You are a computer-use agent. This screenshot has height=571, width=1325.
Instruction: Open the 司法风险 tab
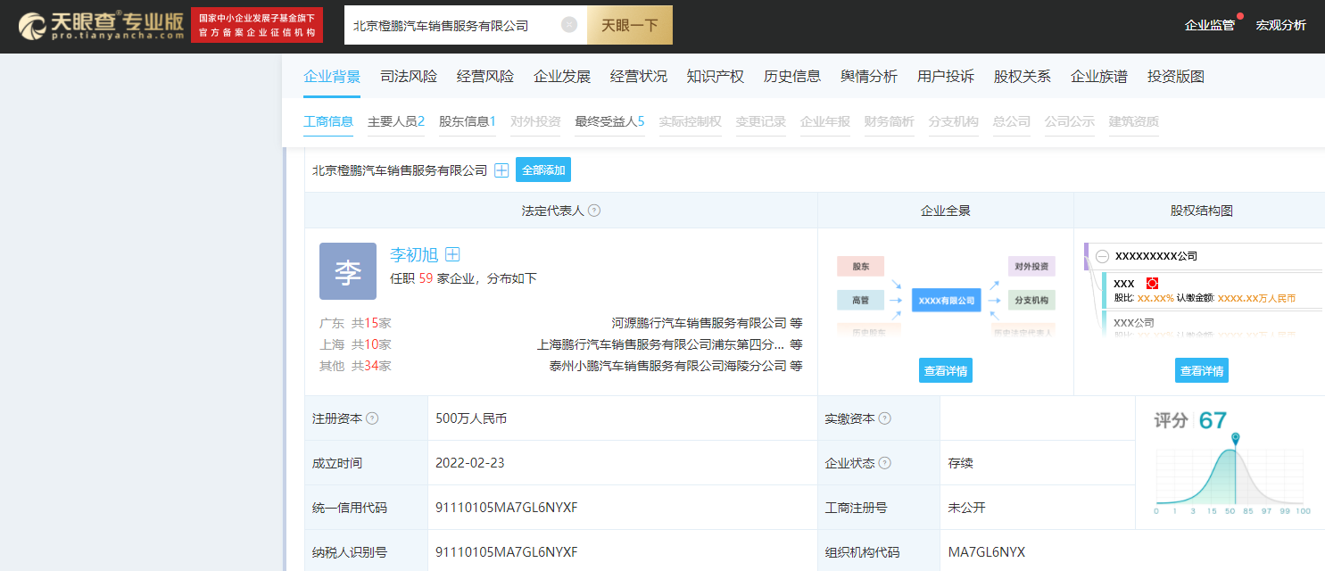point(409,77)
